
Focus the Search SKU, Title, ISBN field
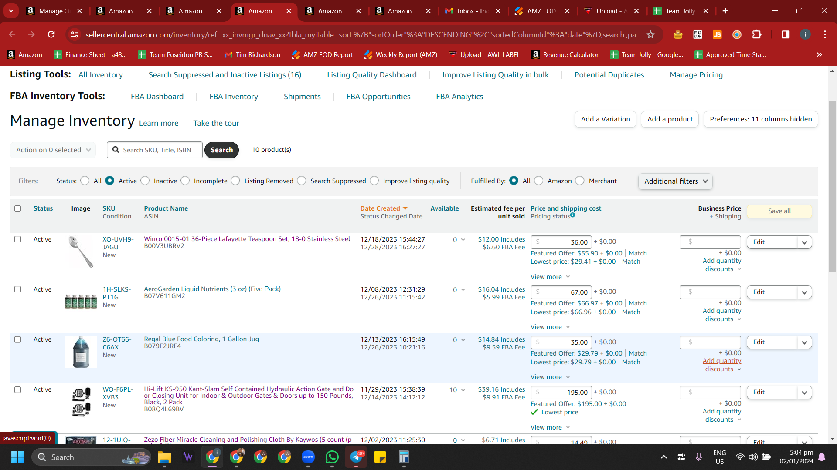point(155,150)
